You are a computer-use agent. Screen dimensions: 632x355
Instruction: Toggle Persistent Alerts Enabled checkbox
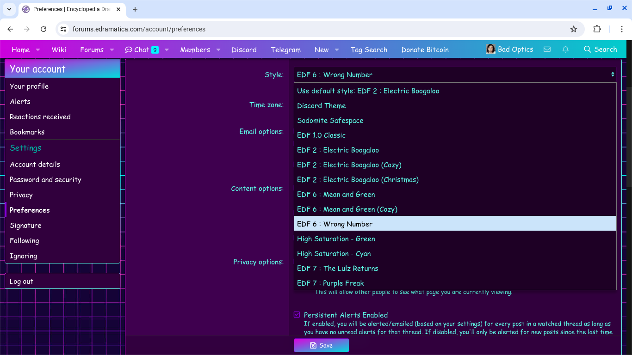297,315
